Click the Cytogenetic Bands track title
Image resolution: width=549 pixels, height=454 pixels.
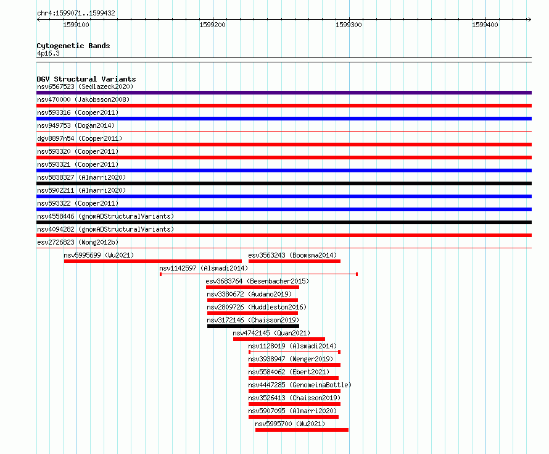click(x=73, y=46)
